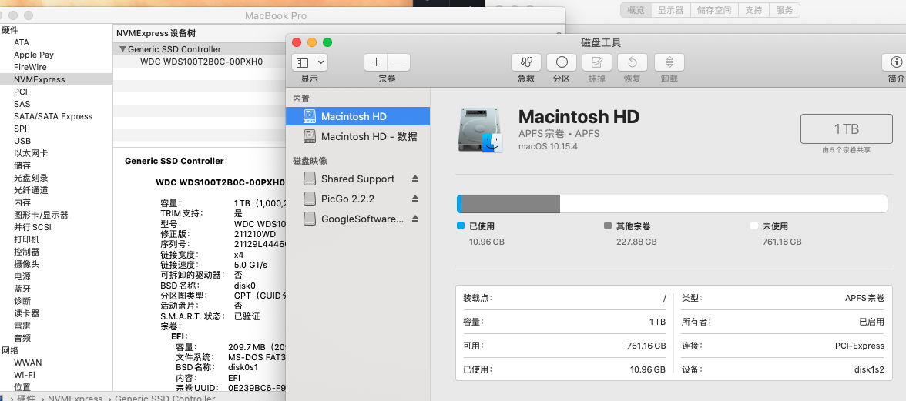Select SPI in hardware list
The image size is (906, 401).
pyautogui.click(x=20, y=129)
